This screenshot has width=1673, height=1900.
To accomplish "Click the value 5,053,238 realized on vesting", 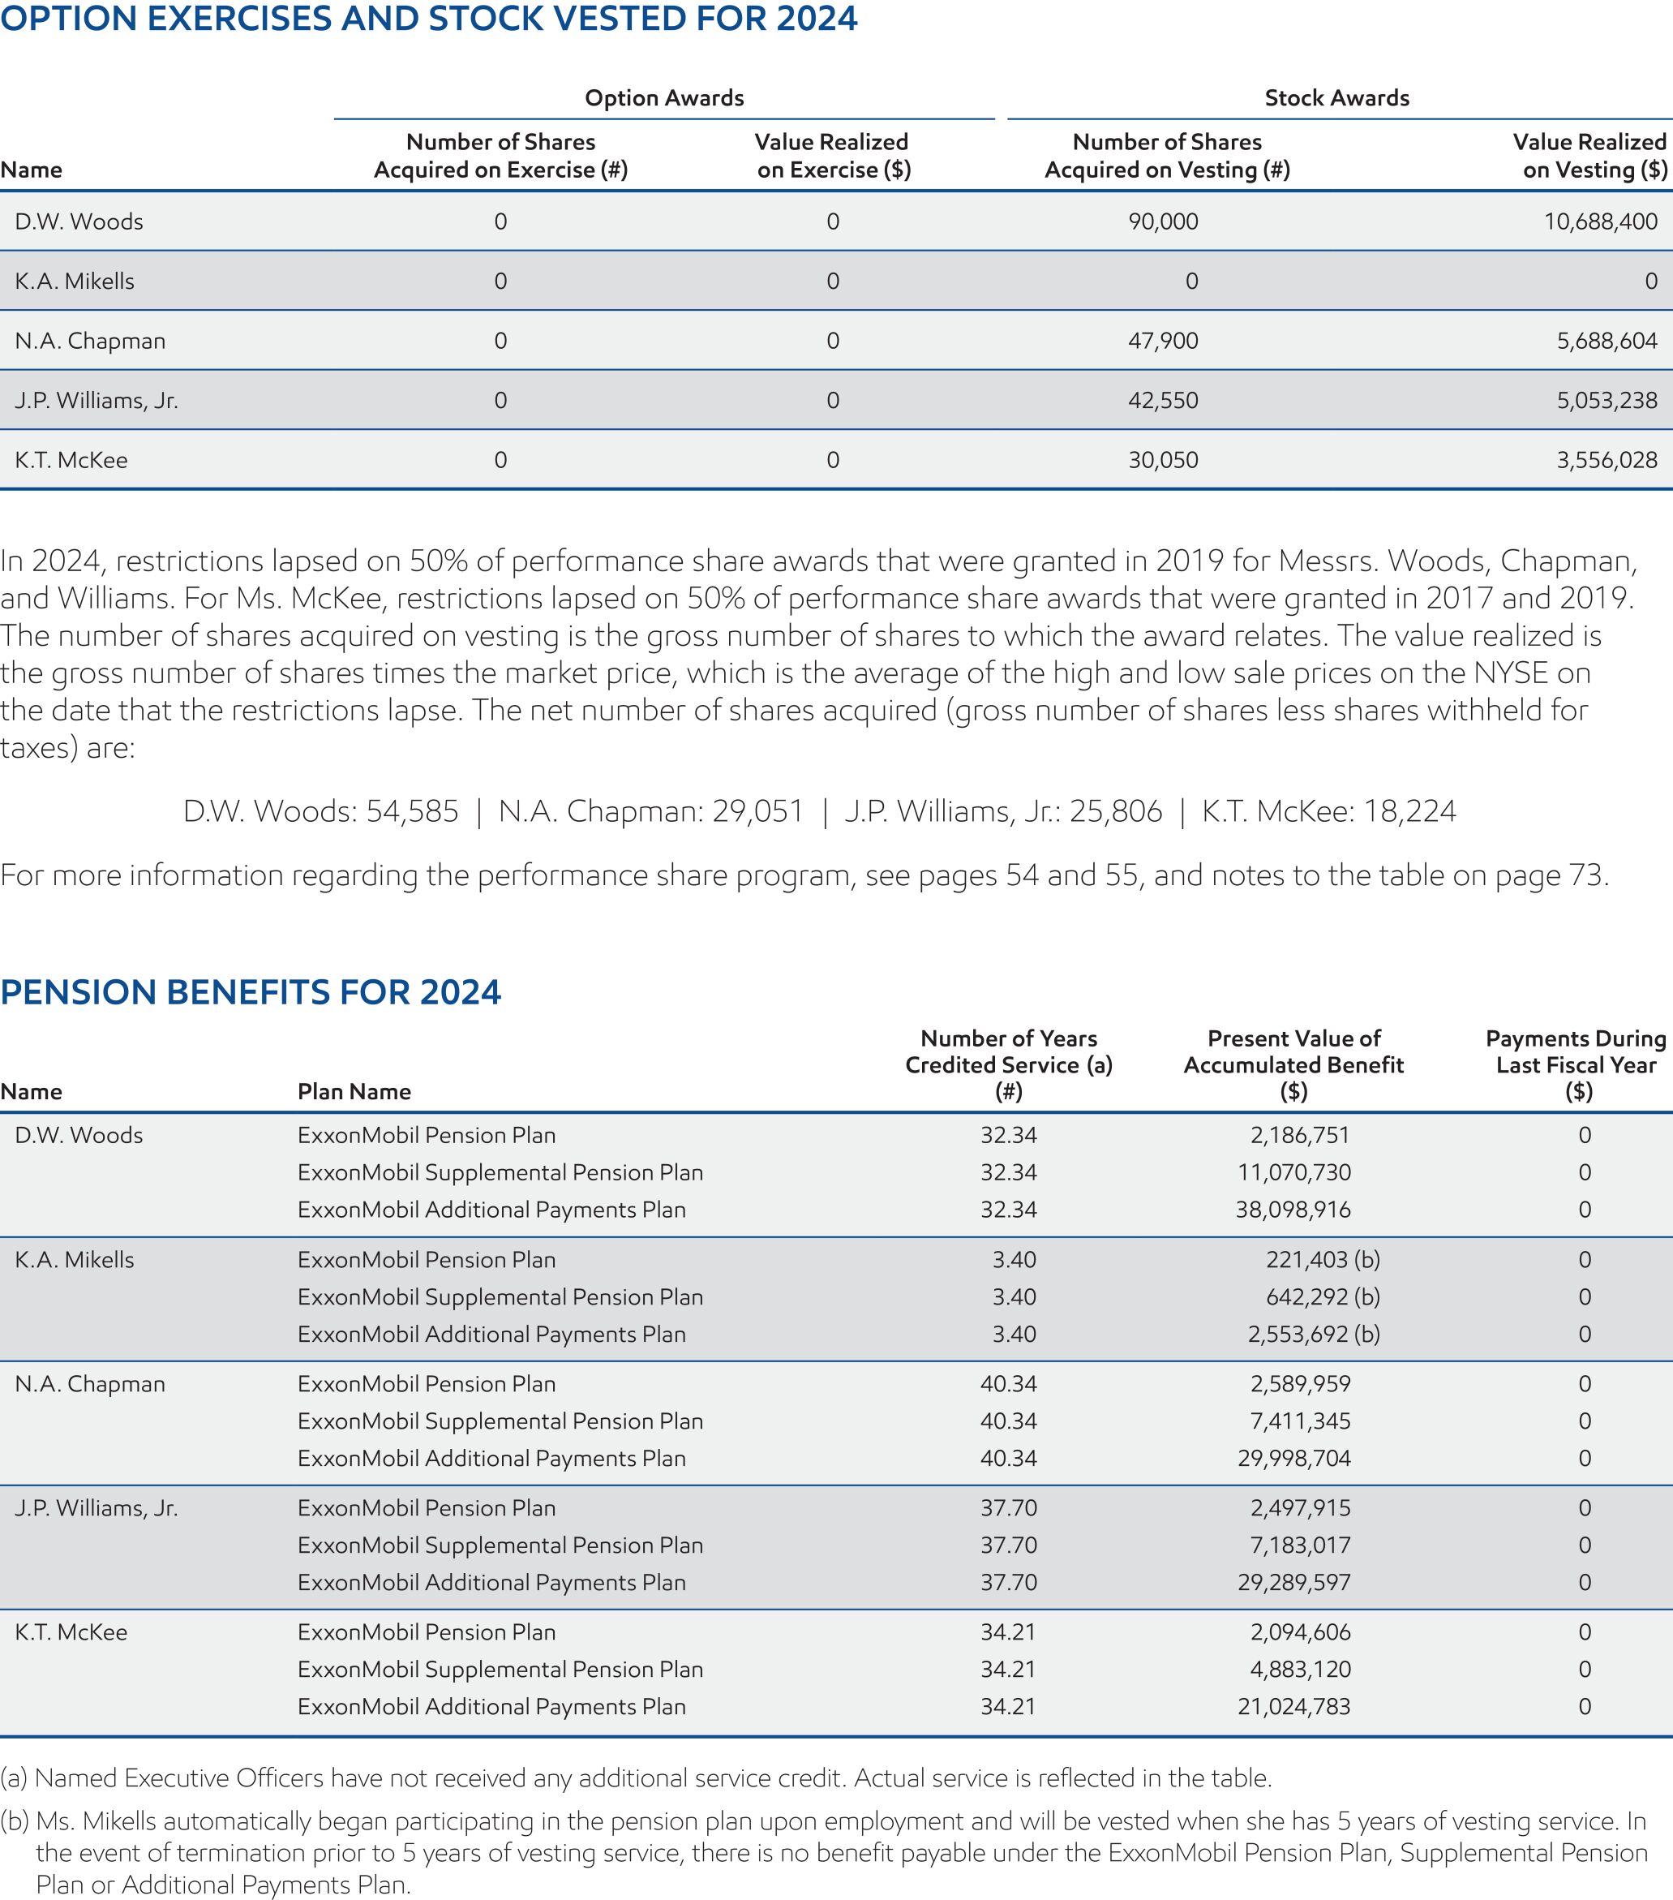I will pos(1607,400).
